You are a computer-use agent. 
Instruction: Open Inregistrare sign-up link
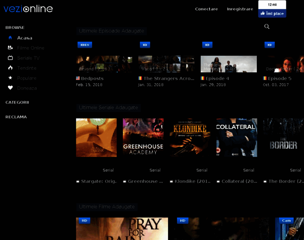[x=240, y=9]
